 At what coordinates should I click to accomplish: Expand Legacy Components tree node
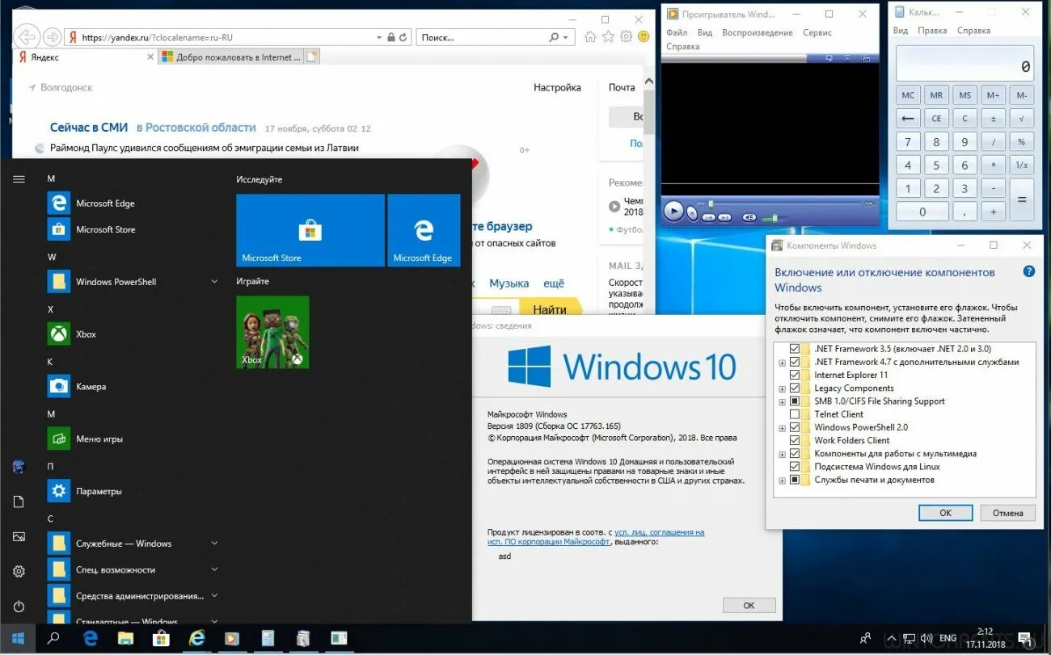pyautogui.click(x=782, y=388)
